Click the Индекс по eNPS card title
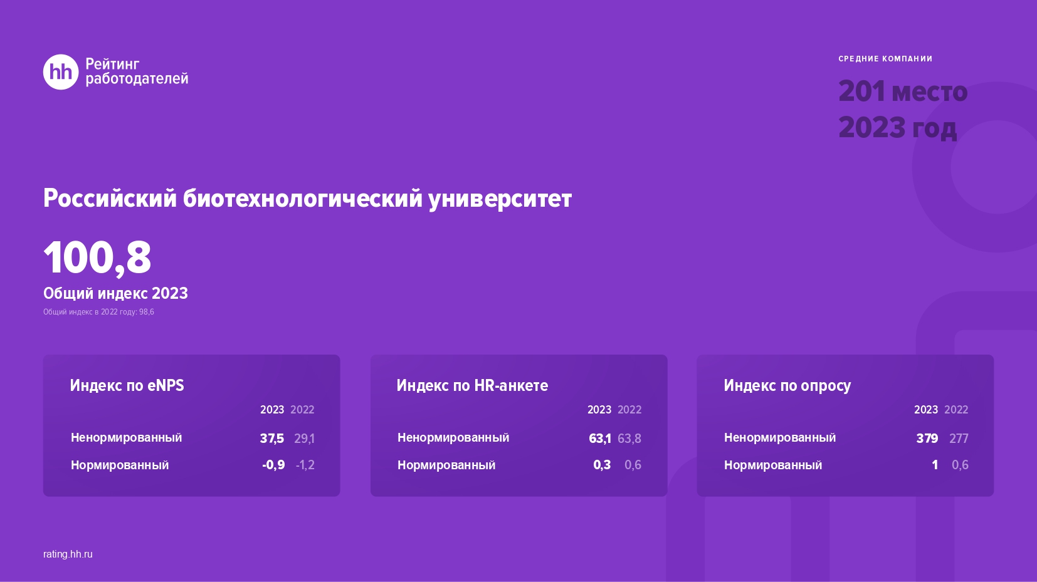The width and height of the screenshot is (1037, 582). (x=127, y=385)
